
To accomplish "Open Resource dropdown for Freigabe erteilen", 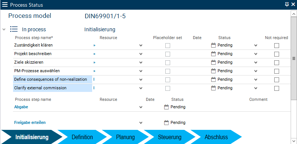I will (141, 123).
